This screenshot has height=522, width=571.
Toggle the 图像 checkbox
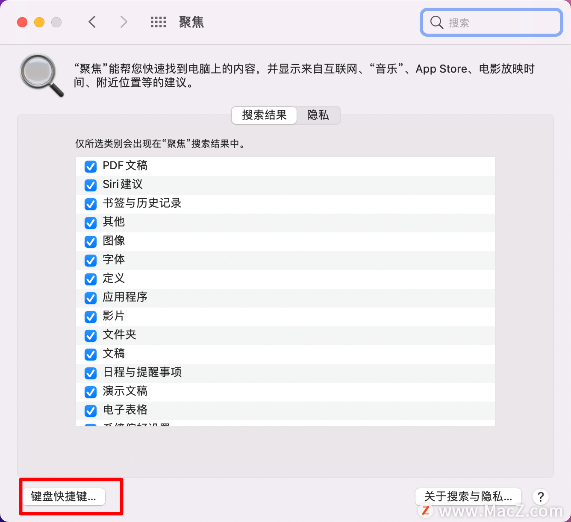[x=91, y=241]
